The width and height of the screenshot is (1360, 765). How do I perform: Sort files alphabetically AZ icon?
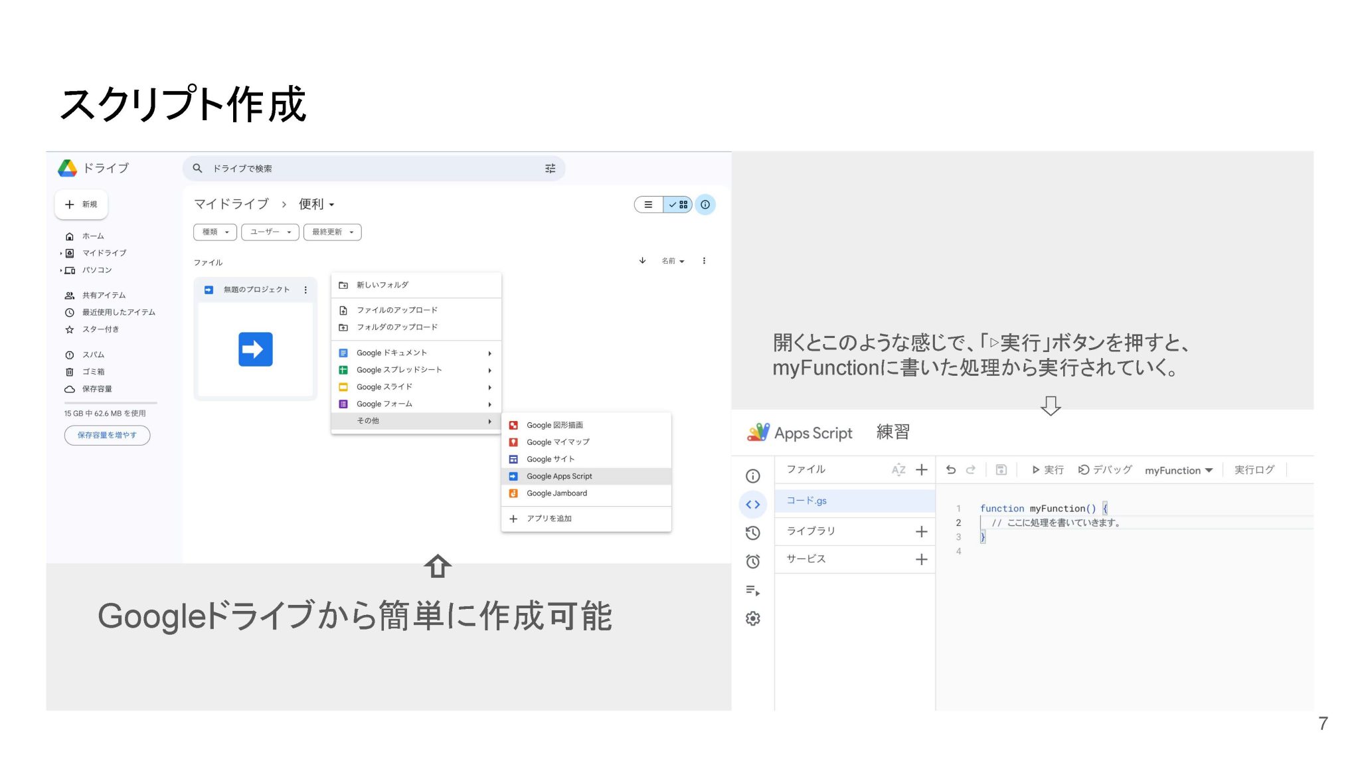(x=898, y=470)
